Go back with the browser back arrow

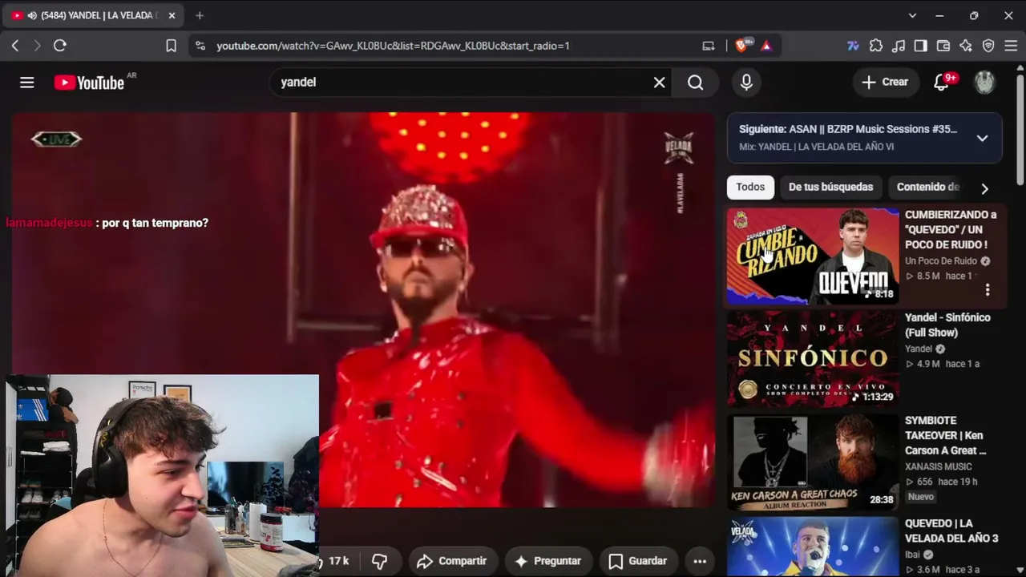[x=15, y=46]
